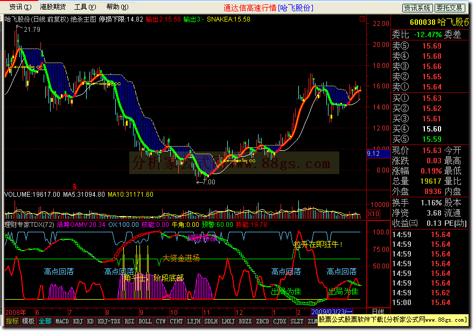Click the 21.79 high price arrow label
Image resolution: width=475 pixels, height=332 pixels.
point(31,30)
